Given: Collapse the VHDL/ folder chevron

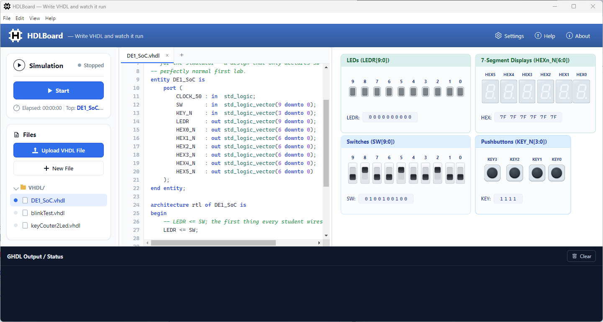Looking at the screenshot, I should tap(16, 188).
